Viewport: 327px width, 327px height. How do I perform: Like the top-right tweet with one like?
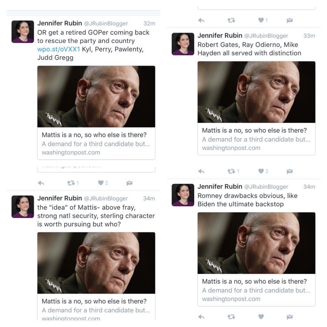pyautogui.click(x=261, y=20)
